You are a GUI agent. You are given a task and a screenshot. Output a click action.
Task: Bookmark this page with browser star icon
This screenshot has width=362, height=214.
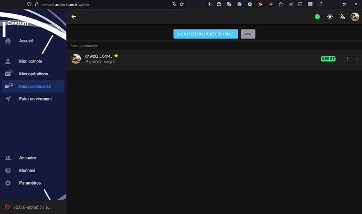tap(182, 4)
